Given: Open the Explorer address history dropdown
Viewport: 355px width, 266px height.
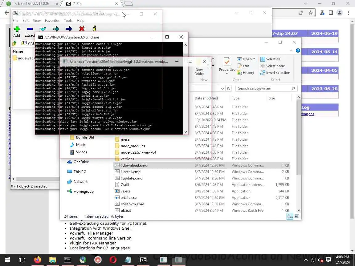Looking at the screenshot, I should [222, 88].
